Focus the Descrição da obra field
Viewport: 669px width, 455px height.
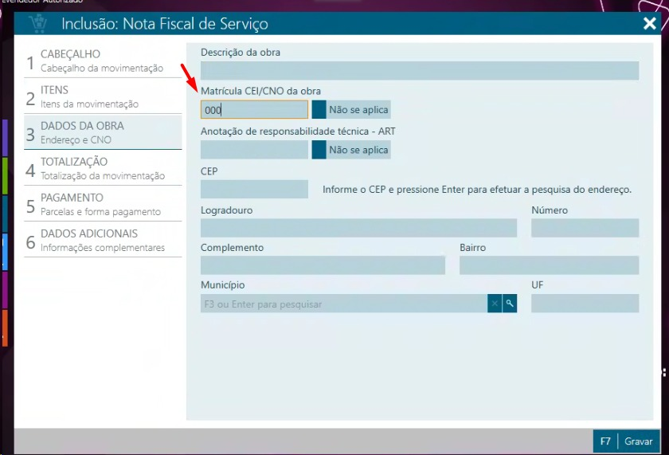pos(419,71)
